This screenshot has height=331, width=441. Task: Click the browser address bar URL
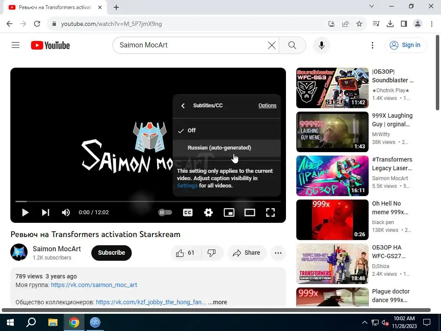point(112,24)
